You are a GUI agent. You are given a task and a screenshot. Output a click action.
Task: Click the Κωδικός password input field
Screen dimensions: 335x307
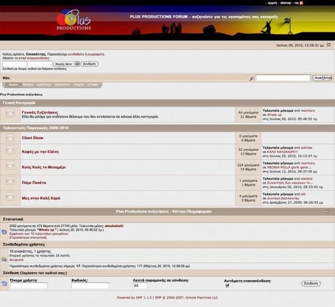90,286
